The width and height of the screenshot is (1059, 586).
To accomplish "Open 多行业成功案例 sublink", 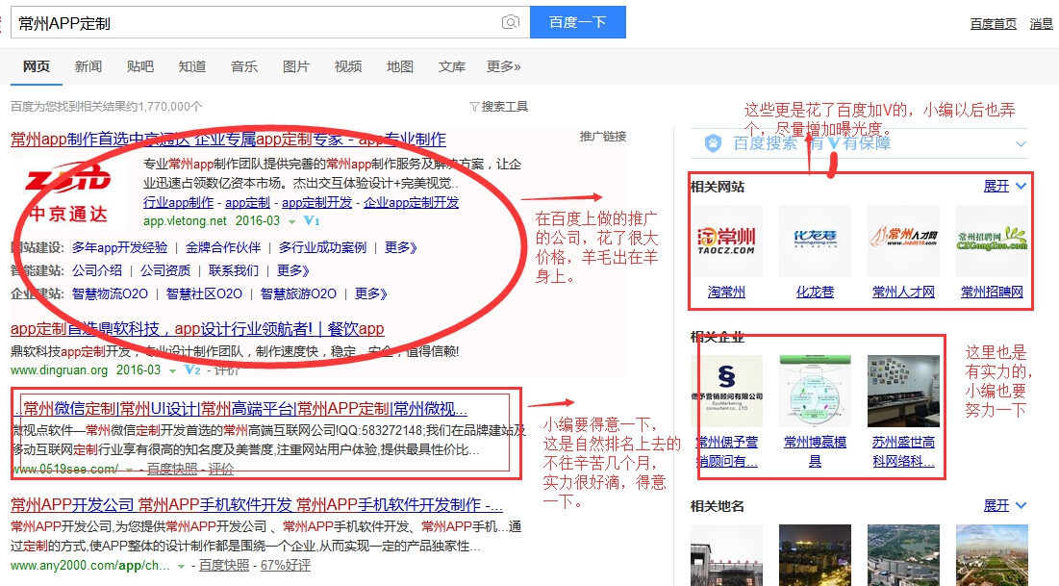I will click(323, 247).
